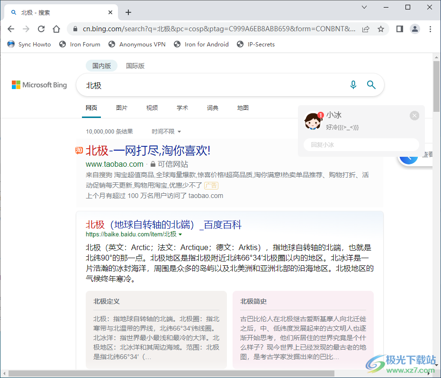The width and height of the screenshot is (441, 378).
Task: Click the 小冰 avatar icon
Action: click(x=313, y=121)
